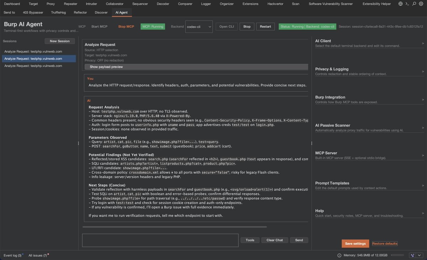Screen dimensions: 427x260
Task: Clear the chat history
Action: [x=275, y=240]
